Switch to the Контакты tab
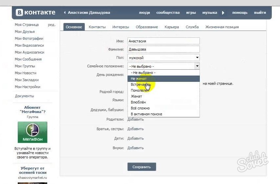This screenshot has height=184, width=280. click(97, 27)
